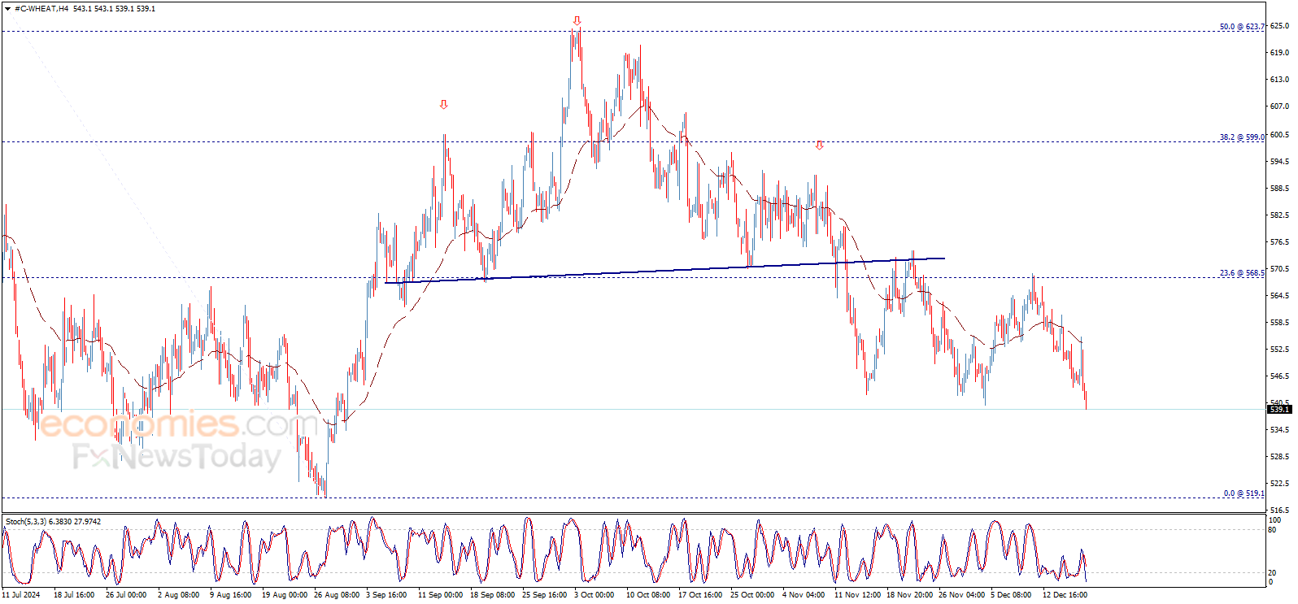
Task: Select the navy blue neckline trendline
Action: [x=664, y=271]
